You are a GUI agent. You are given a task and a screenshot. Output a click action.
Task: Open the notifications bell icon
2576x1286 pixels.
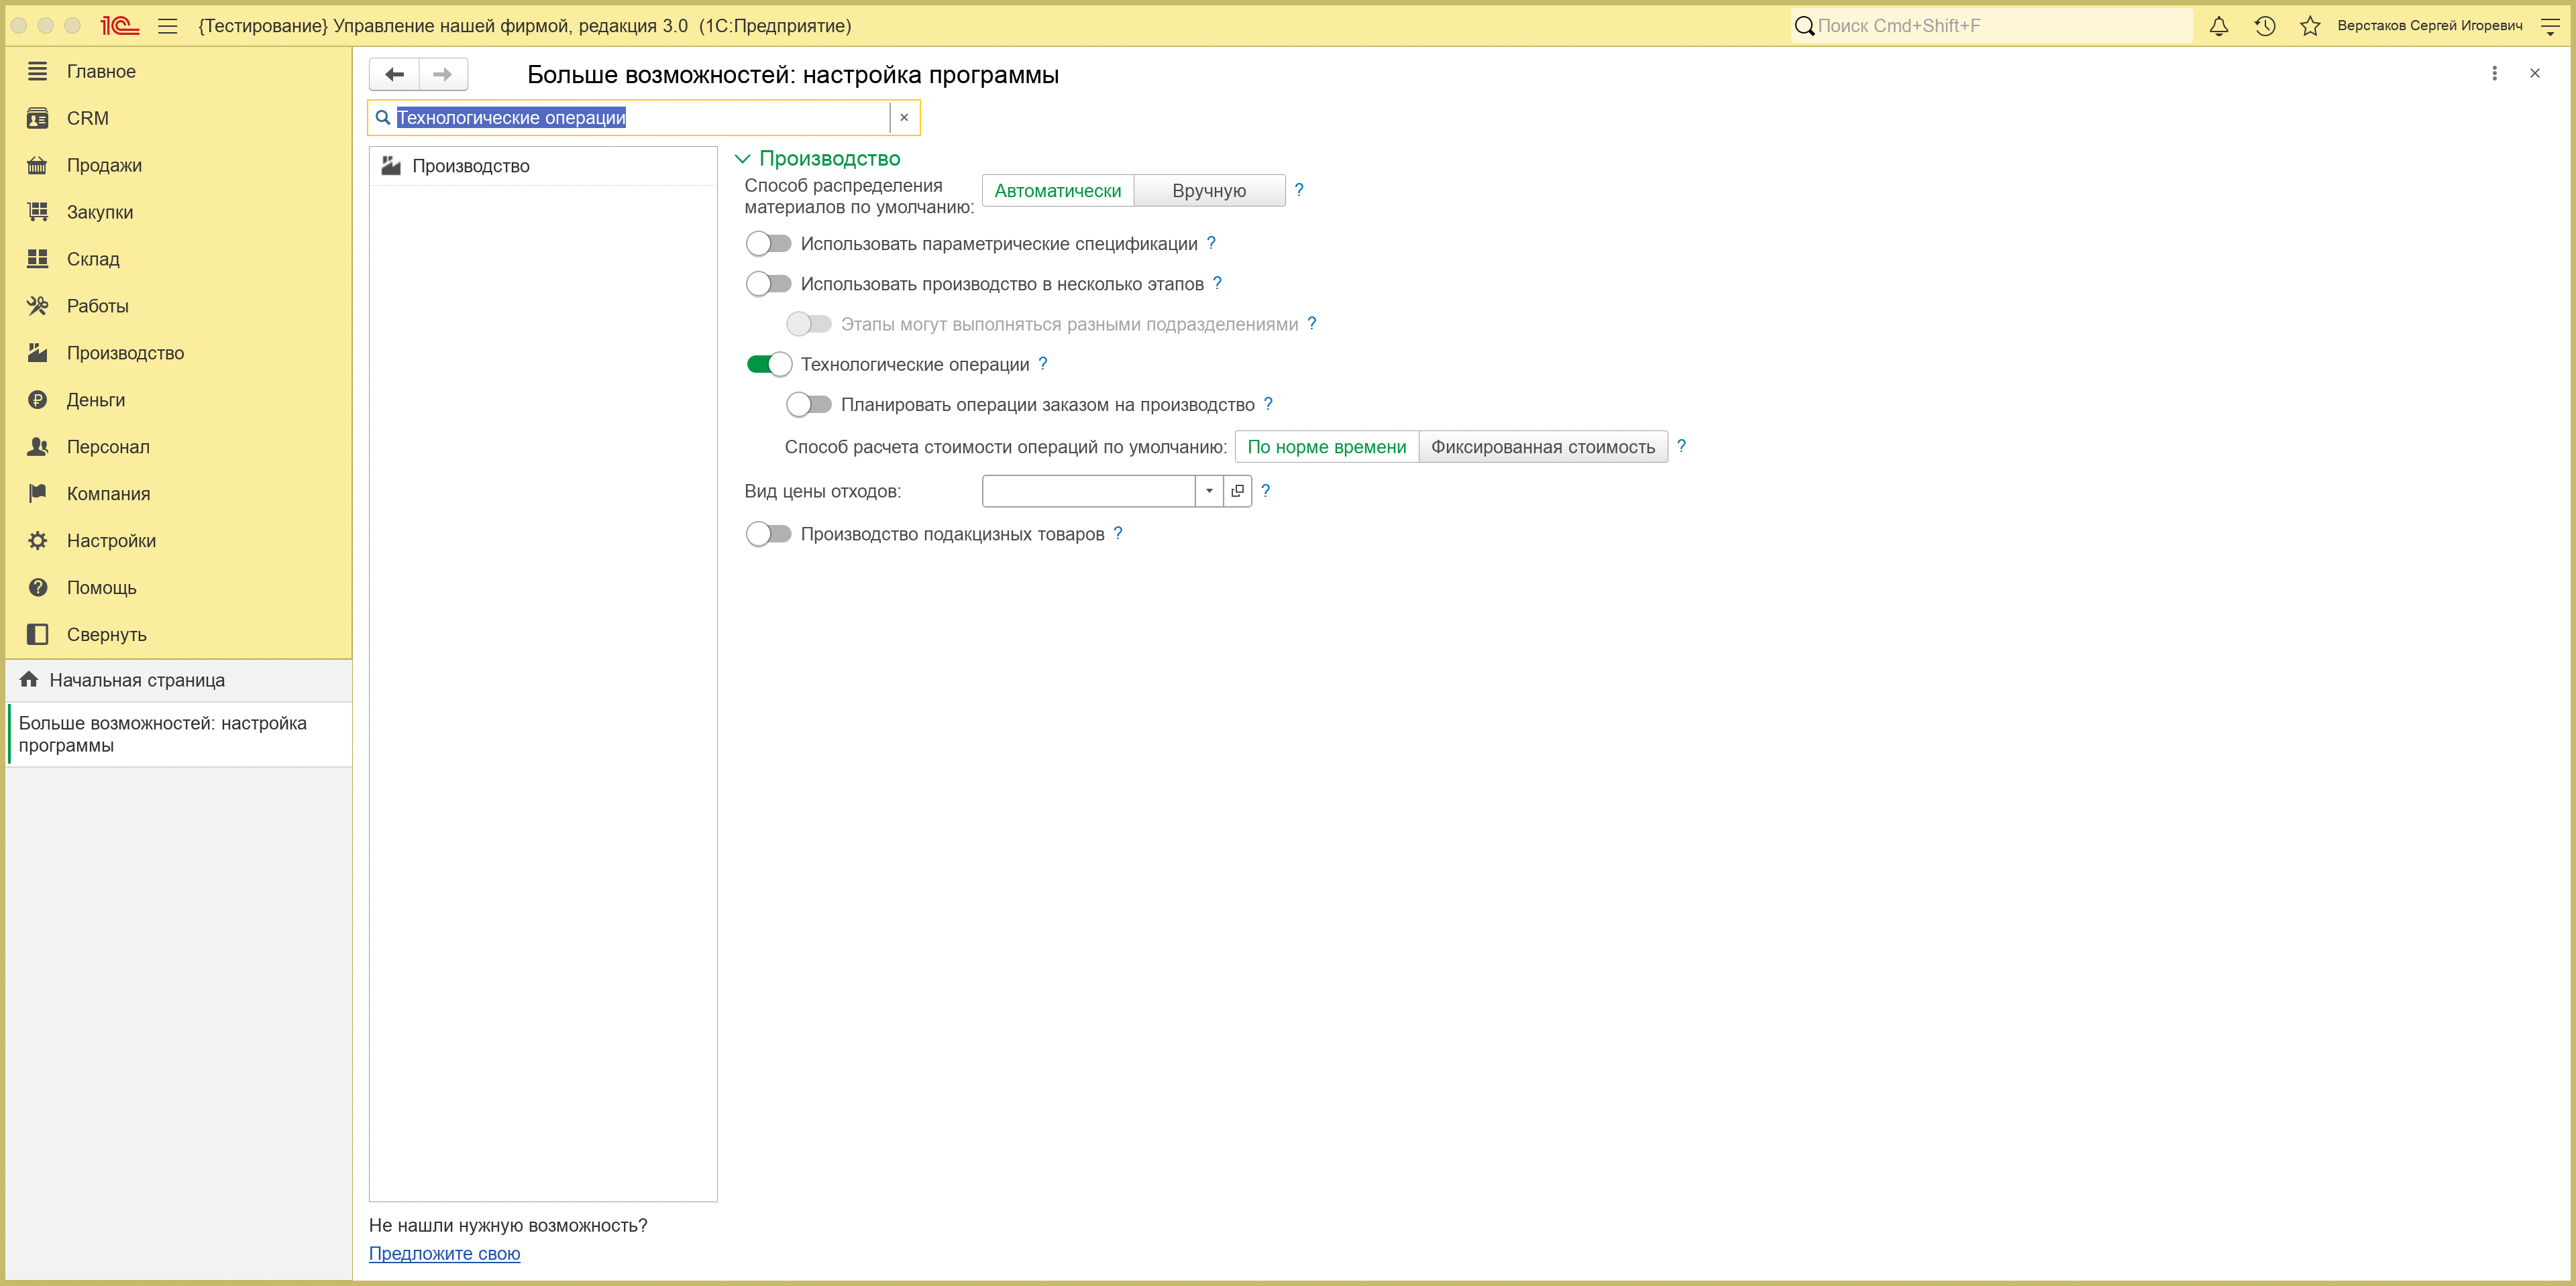pos(2218,26)
